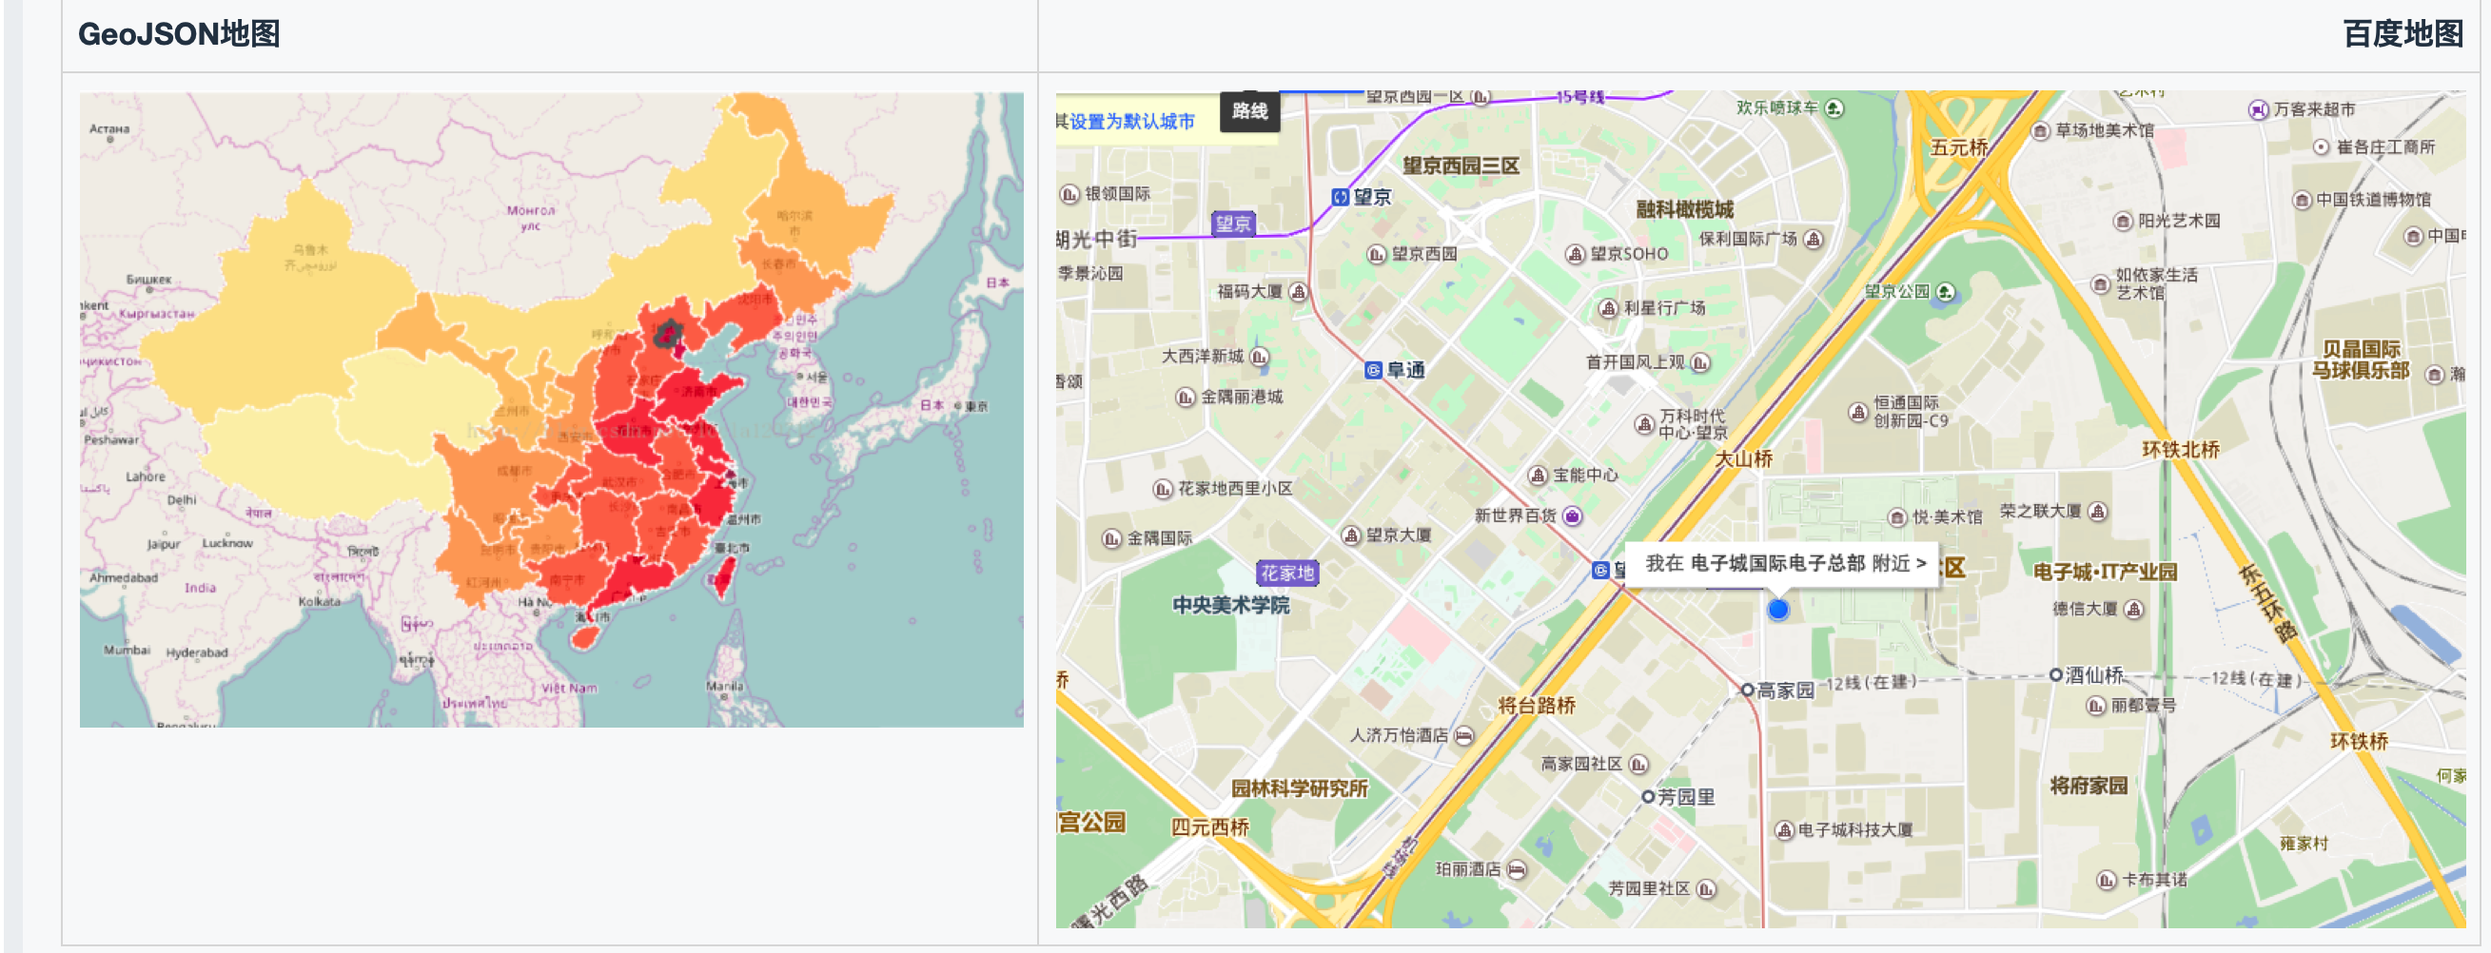Click the 望京大厦 building icon
This screenshot has width=2491, height=953.
pyautogui.click(x=1351, y=535)
